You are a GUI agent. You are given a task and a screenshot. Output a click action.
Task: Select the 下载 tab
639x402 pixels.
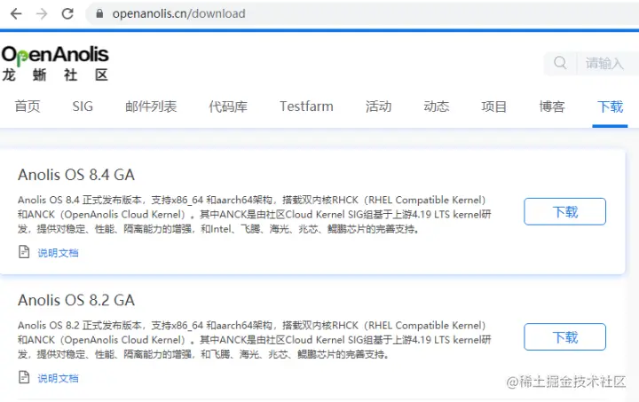(610, 106)
